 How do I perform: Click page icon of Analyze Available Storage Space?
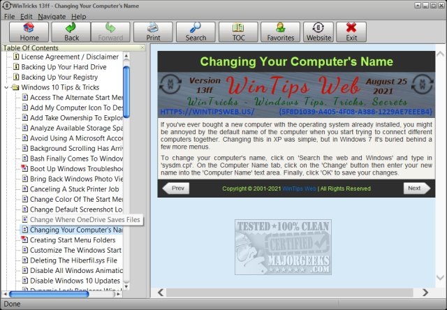[25, 128]
